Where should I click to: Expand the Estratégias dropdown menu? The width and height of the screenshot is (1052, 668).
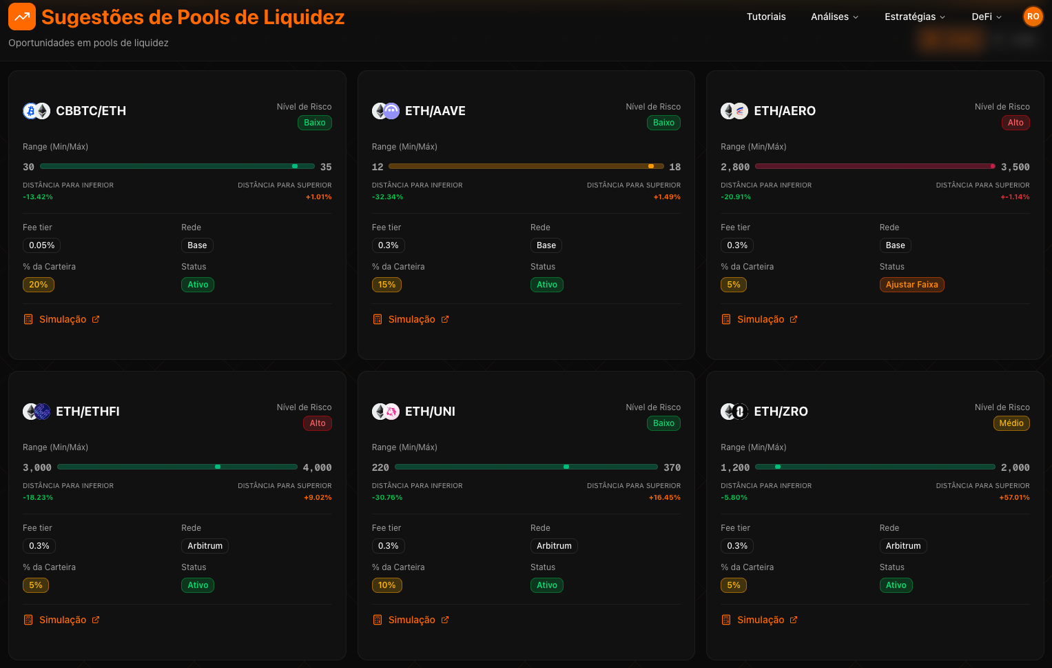(915, 17)
